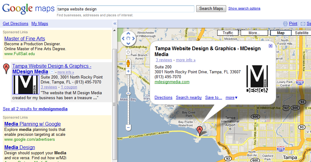Open the '1 coupon' link
The width and height of the screenshot is (311, 162).
click(x=69, y=87)
